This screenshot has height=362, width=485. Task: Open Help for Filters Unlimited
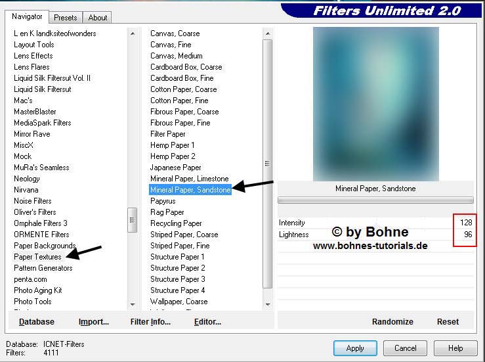coord(455,348)
